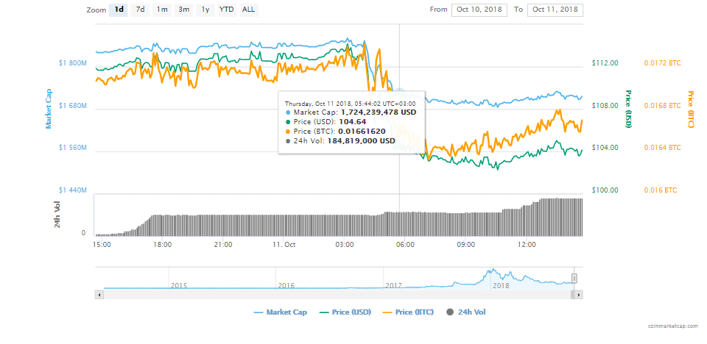Click navigator scrollbar right arrow
The width and height of the screenshot is (707, 344).
579,294
